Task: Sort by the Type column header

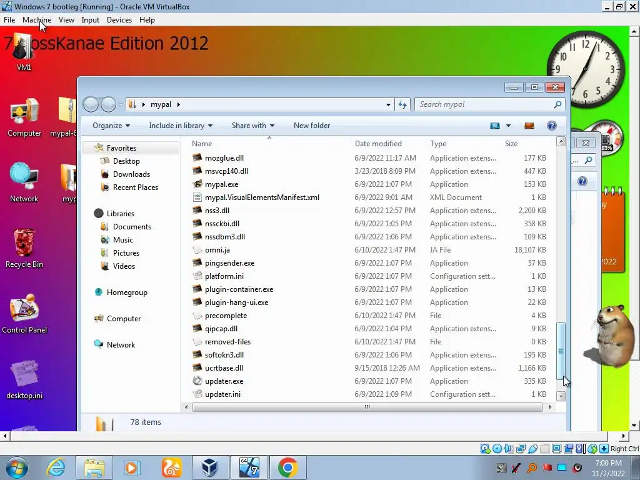Action: click(x=463, y=143)
